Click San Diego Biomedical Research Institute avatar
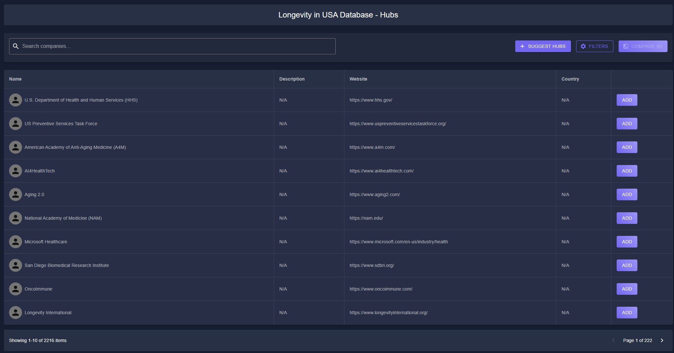This screenshot has height=353, width=674. [x=15, y=265]
